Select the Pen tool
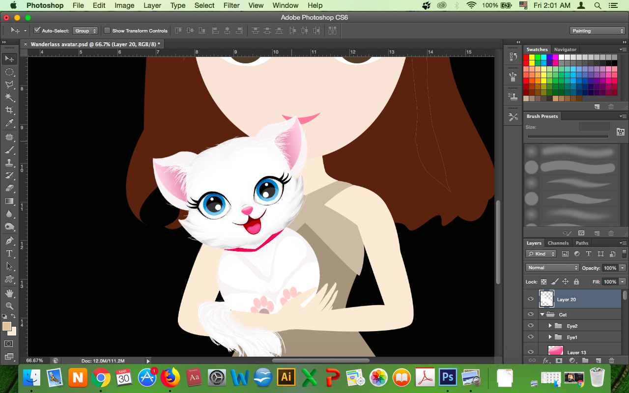 (x=9, y=241)
